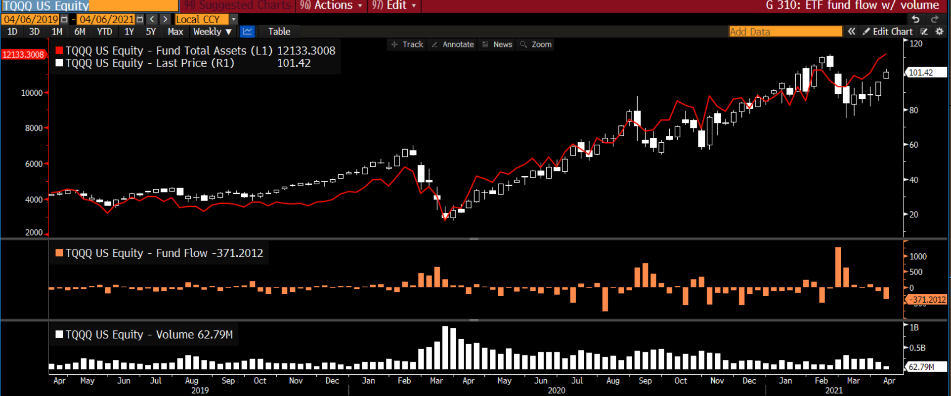951x396 pixels.
Task: Expand the Weekly periodicity dropdown
Action: pos(213,32)
